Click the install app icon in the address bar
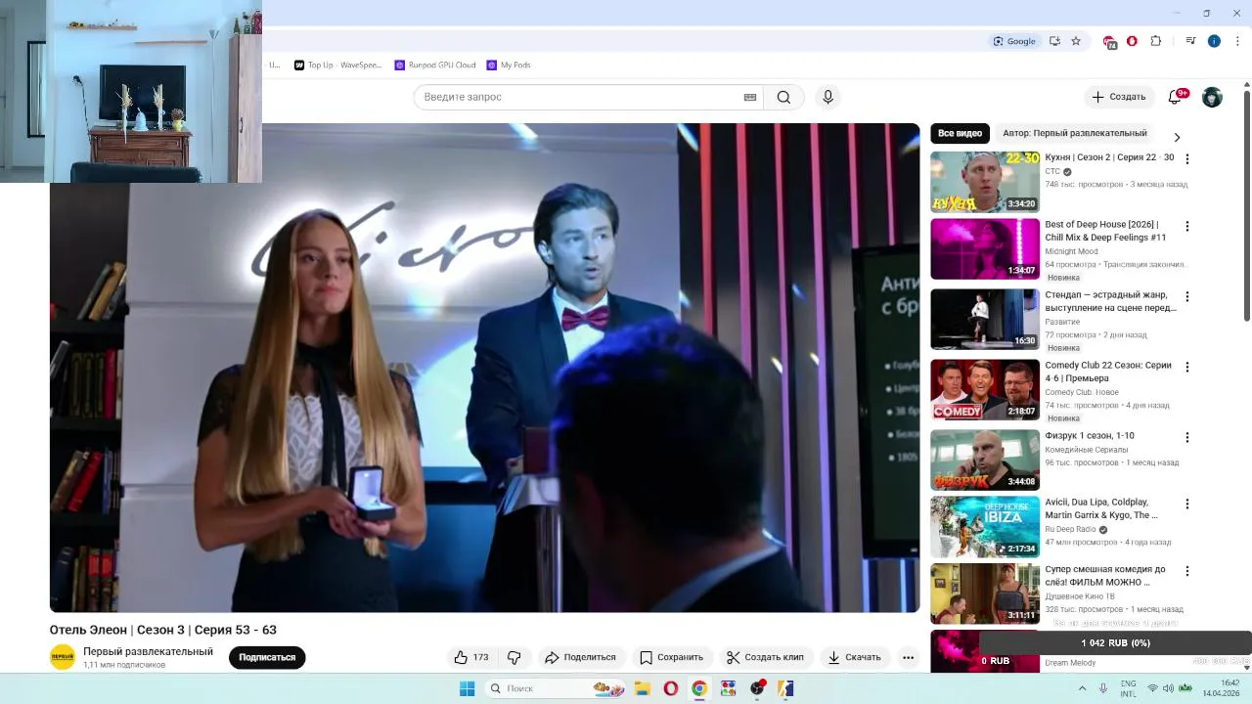The width and height of the screenshot is (1252, 704). pyautogui.click(x=1054, y=41)
